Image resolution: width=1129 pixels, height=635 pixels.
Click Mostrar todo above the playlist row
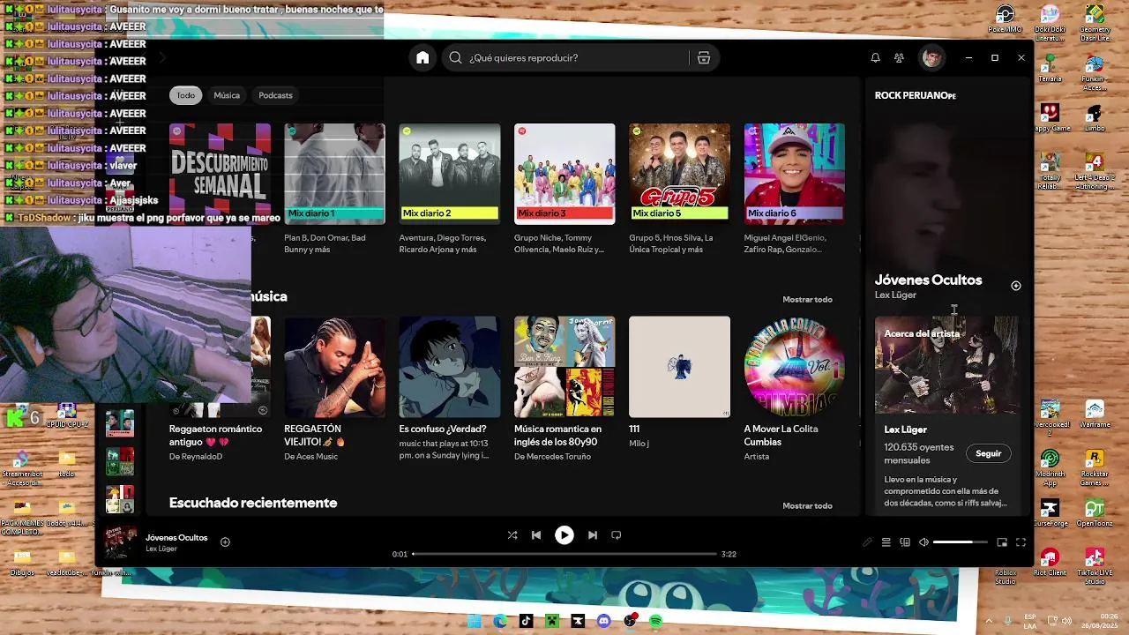(807, 299)
